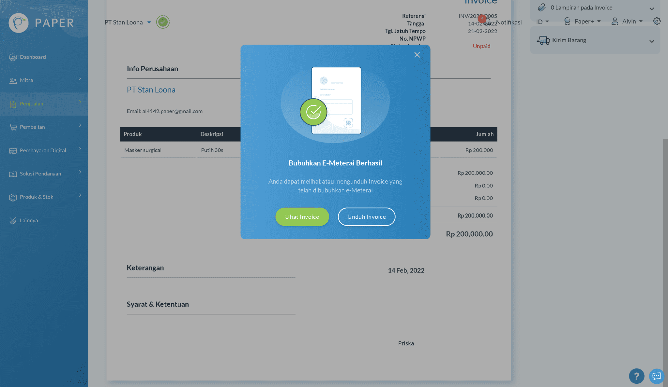Open the ID language dropdown

[541, 21]
